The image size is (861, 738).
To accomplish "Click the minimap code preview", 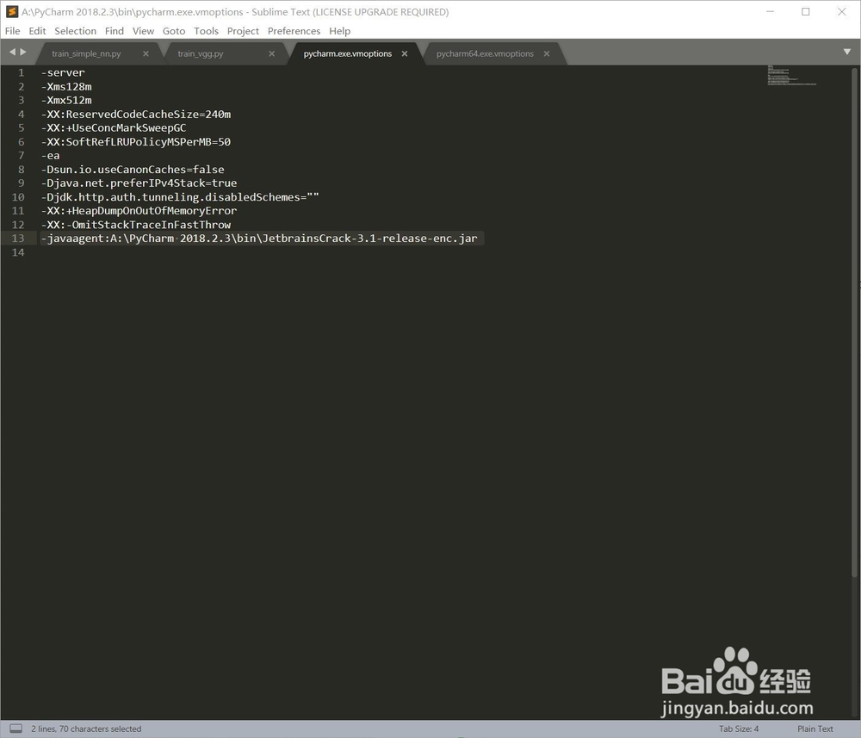I will pos(791,75).
